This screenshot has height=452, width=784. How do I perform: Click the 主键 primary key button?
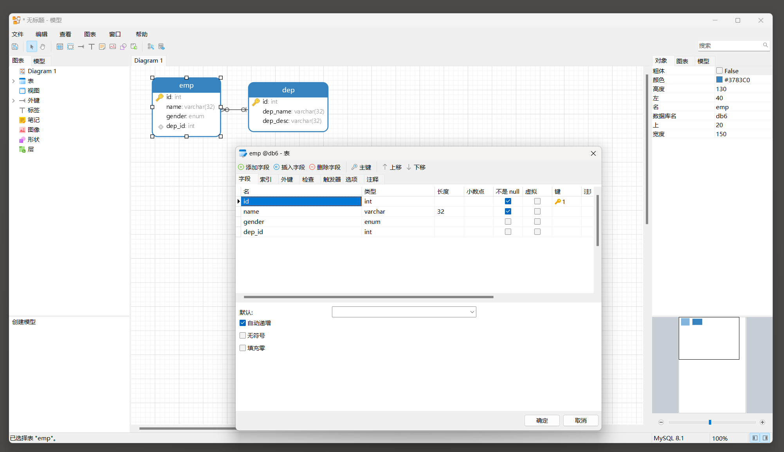tap(362, 167)
